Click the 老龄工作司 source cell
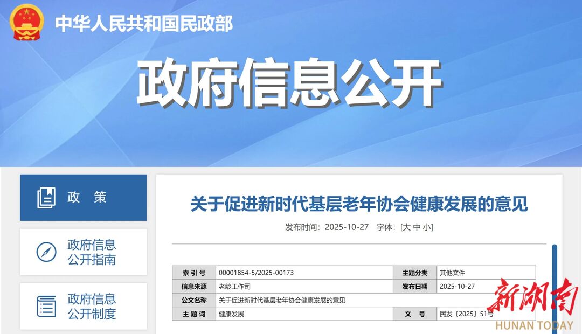This screenshot has height=334, width=582. (235, 287)
